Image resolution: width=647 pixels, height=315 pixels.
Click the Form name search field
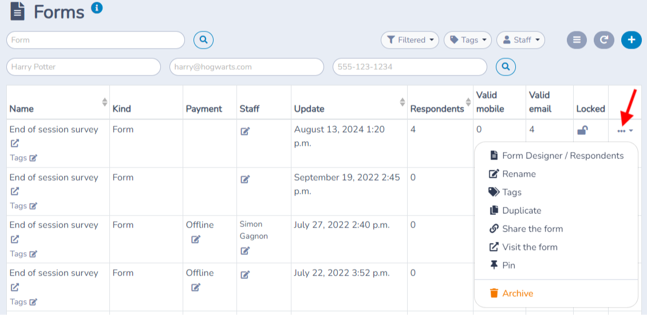point(96,40)
